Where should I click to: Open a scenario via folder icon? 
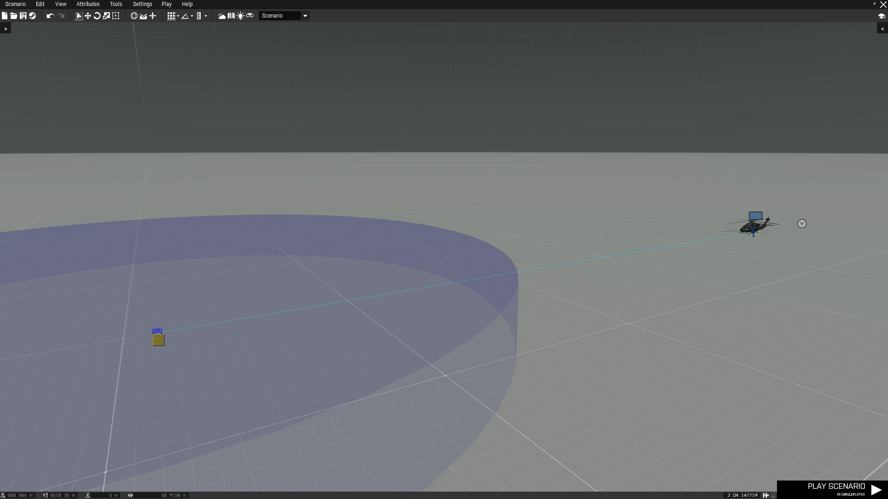(x=14, y=16)
